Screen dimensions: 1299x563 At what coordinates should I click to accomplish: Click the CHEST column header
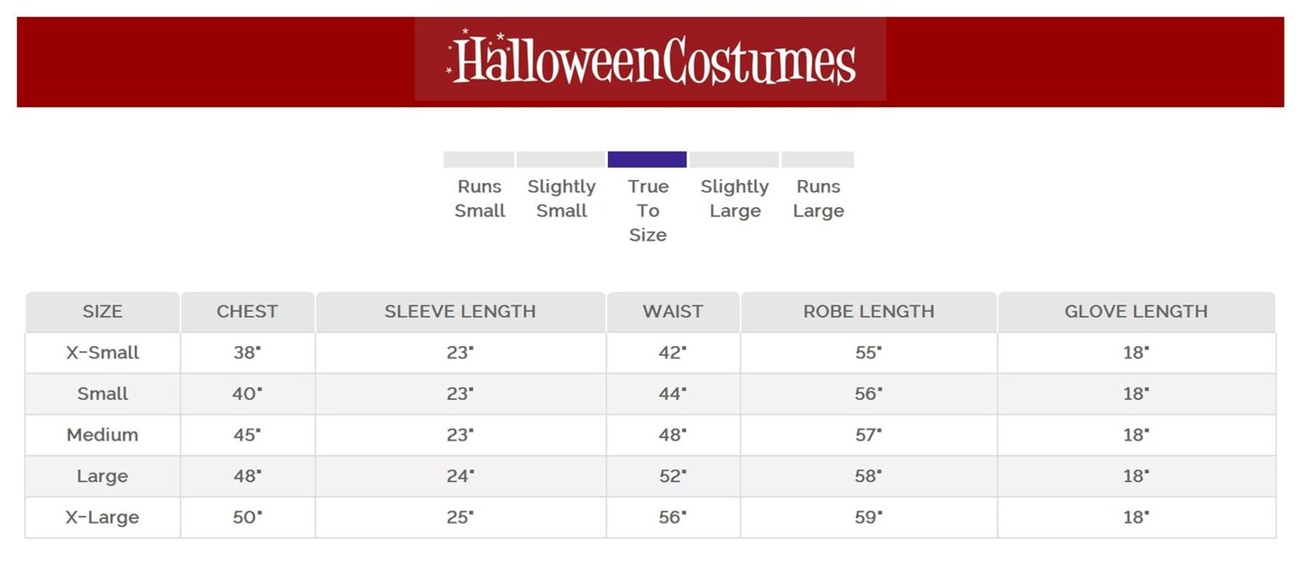pos(247,312)
